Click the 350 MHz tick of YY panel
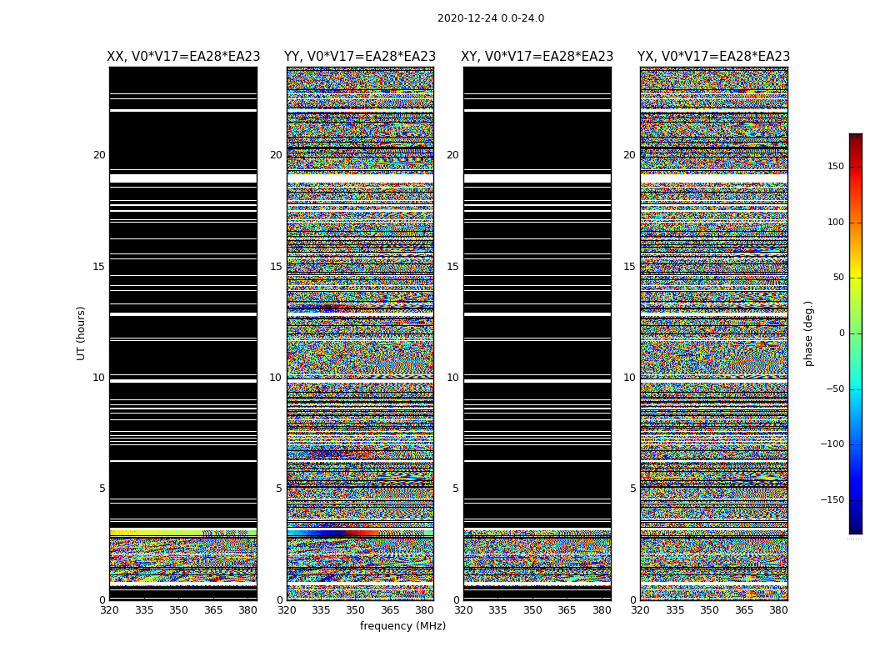875x667 pixels. [x=356, y=610]
